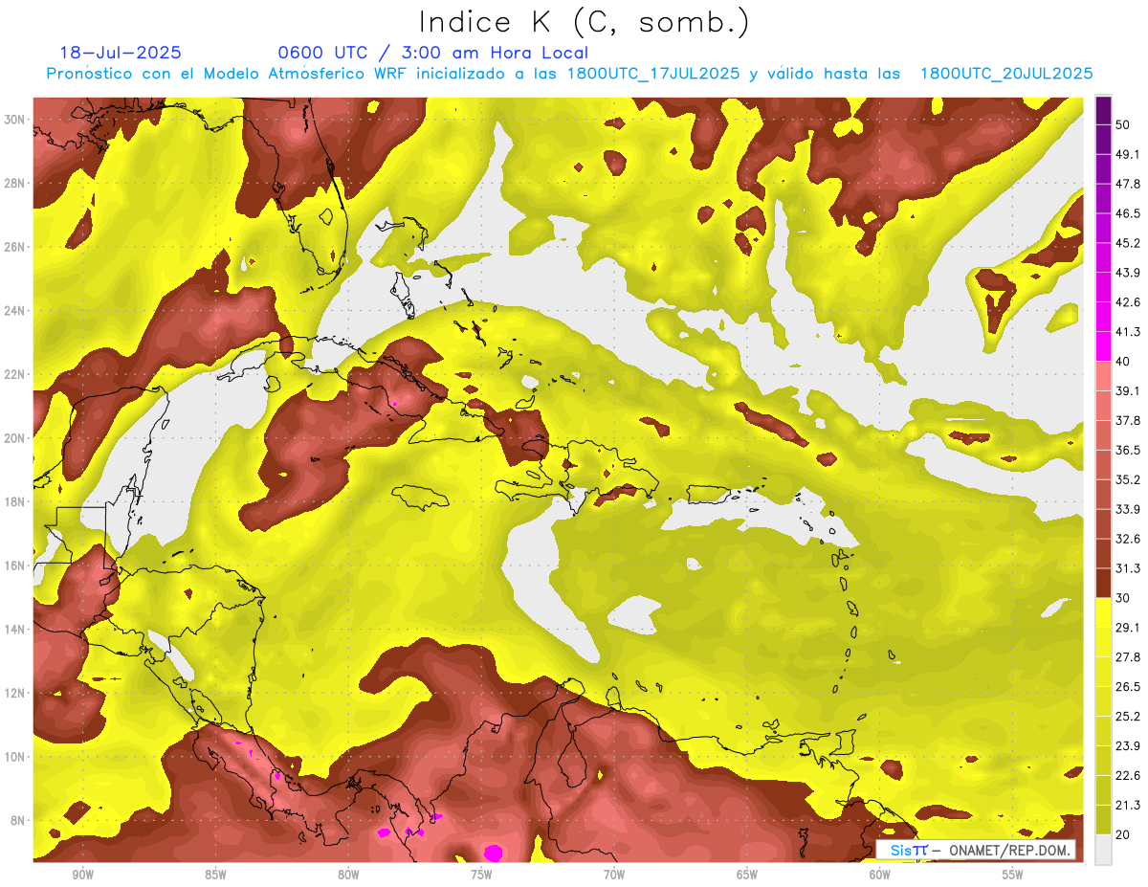
Task: Click the '22.6' value on color scale
Action: point(1128,776)
